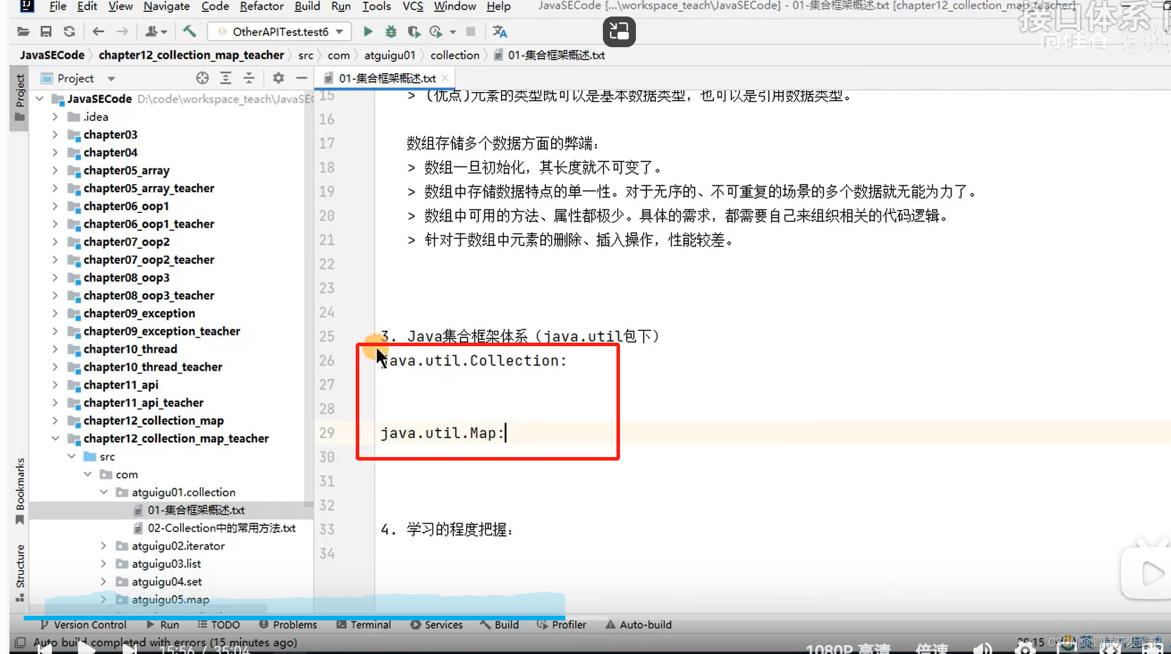Collapse the atguigu01.collection package
The image size is (1171, 654).
click(104, 492)
